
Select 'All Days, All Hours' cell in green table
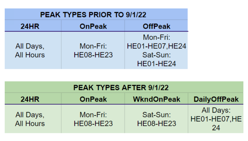coord(30,119)
